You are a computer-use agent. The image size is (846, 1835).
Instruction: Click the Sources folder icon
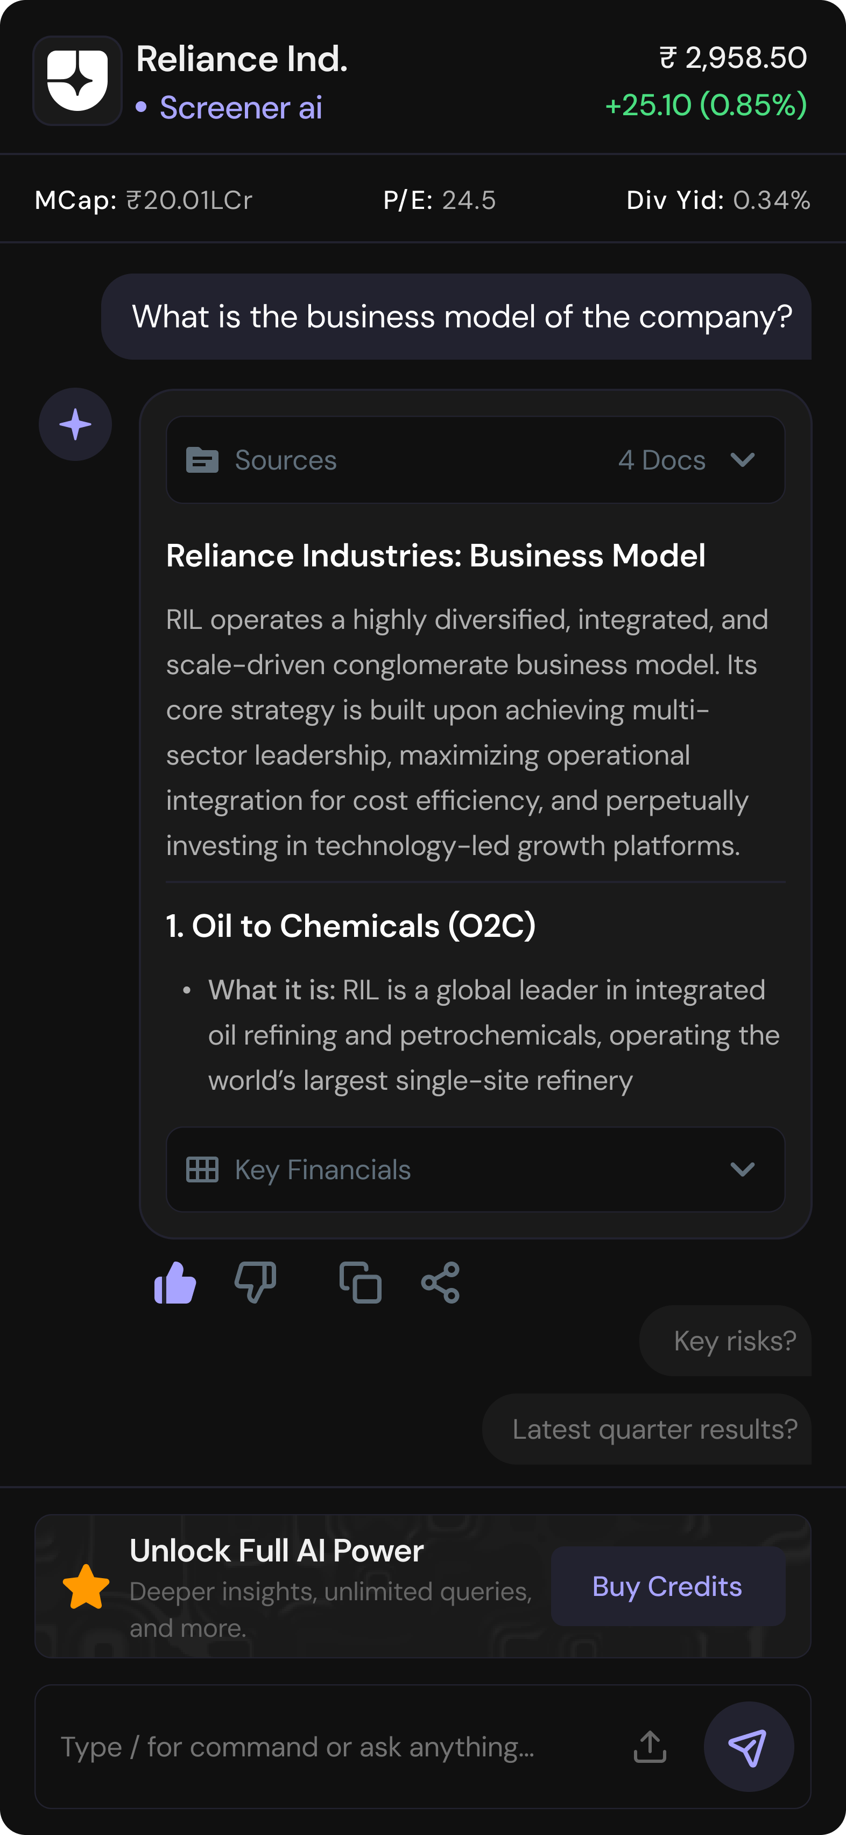[x=202, y=460]
